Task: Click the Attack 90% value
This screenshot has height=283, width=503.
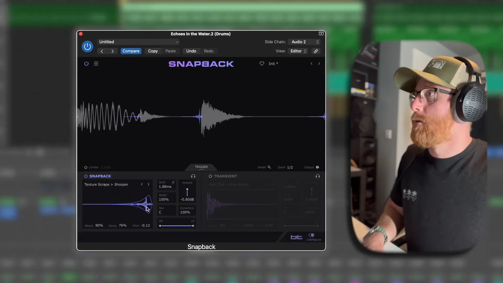Action: point(99,225)
